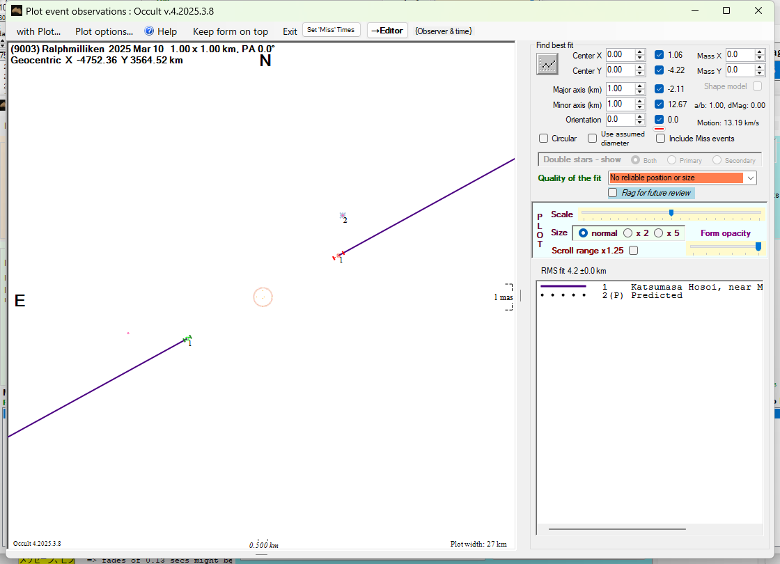Select the x 2 size radio button
The image size is (780, 564).
tap(627, 233)
